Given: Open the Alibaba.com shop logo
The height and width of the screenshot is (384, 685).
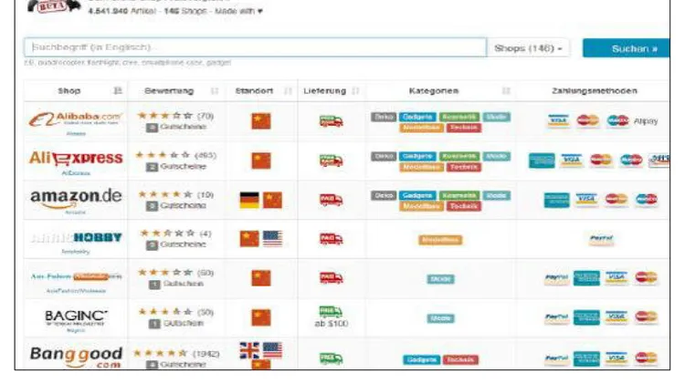Looking at the screenshot, I should click(75, 119).
